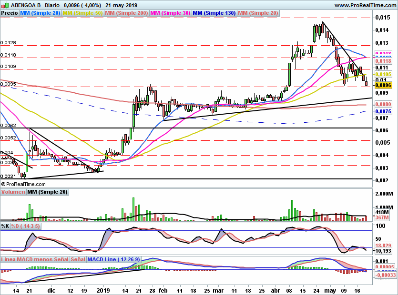This screenshot has height=295, width=398.
Task: Click the last red MM (Simple 20) label
Action: 258,13
